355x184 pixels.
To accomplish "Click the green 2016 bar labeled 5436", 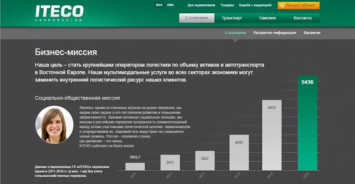I will pyautogui.click(x=308, y=123).
